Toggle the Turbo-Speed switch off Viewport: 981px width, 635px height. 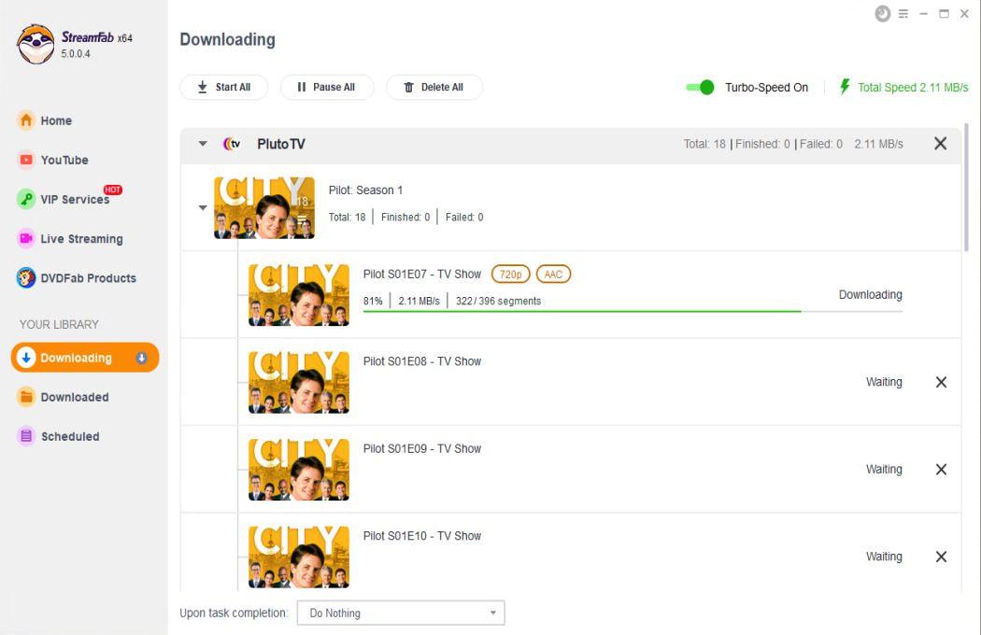click(x=700, y=87)
